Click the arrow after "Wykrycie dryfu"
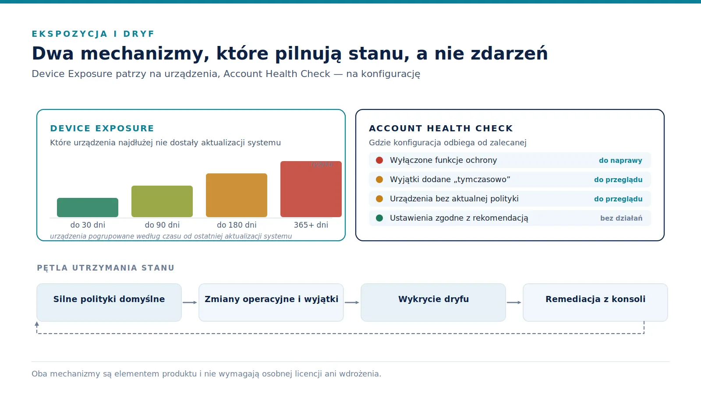The height and width of the screenshot is (394, 701). coord(514,303)
